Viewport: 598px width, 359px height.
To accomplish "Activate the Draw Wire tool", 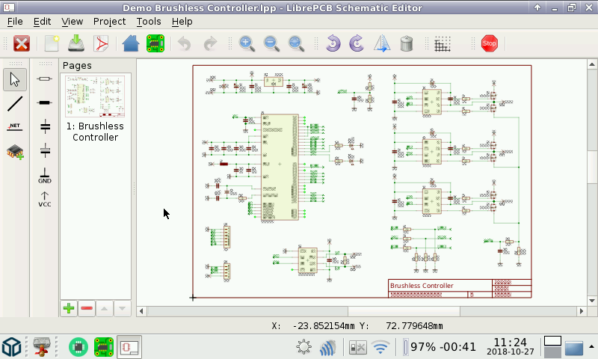I will [x=15, y=104].
